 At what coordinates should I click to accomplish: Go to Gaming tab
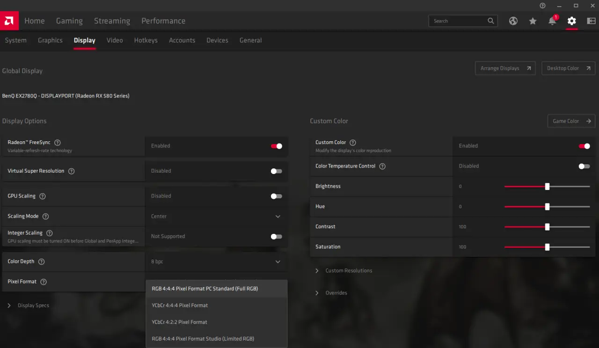[x=69, y=21]
